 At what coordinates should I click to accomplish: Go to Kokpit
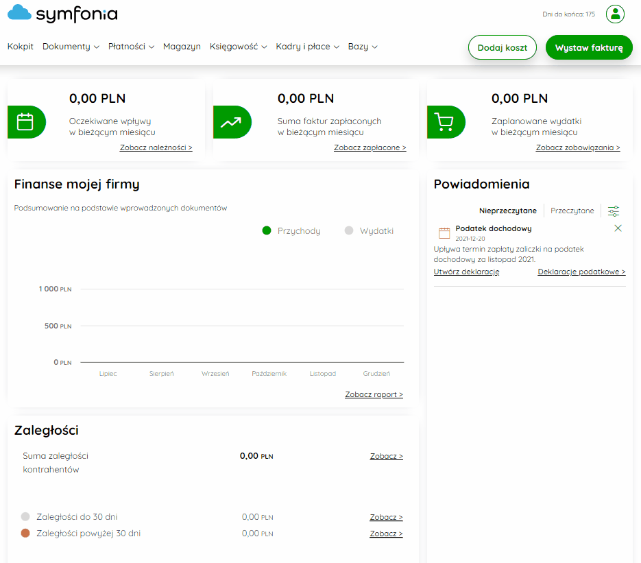[x=21, y=47]
